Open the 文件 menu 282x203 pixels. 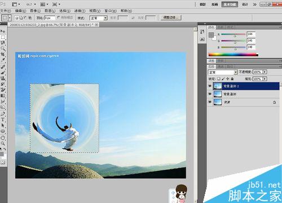6,11
